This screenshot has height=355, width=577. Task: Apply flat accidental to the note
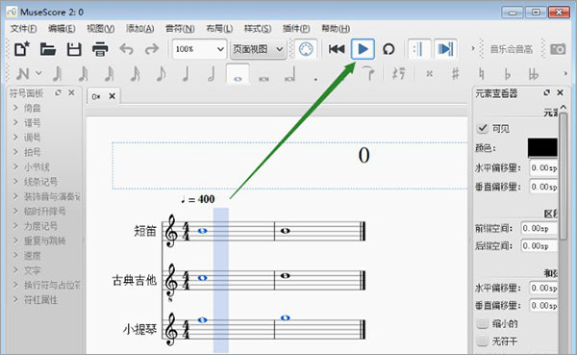coord(507,74)
